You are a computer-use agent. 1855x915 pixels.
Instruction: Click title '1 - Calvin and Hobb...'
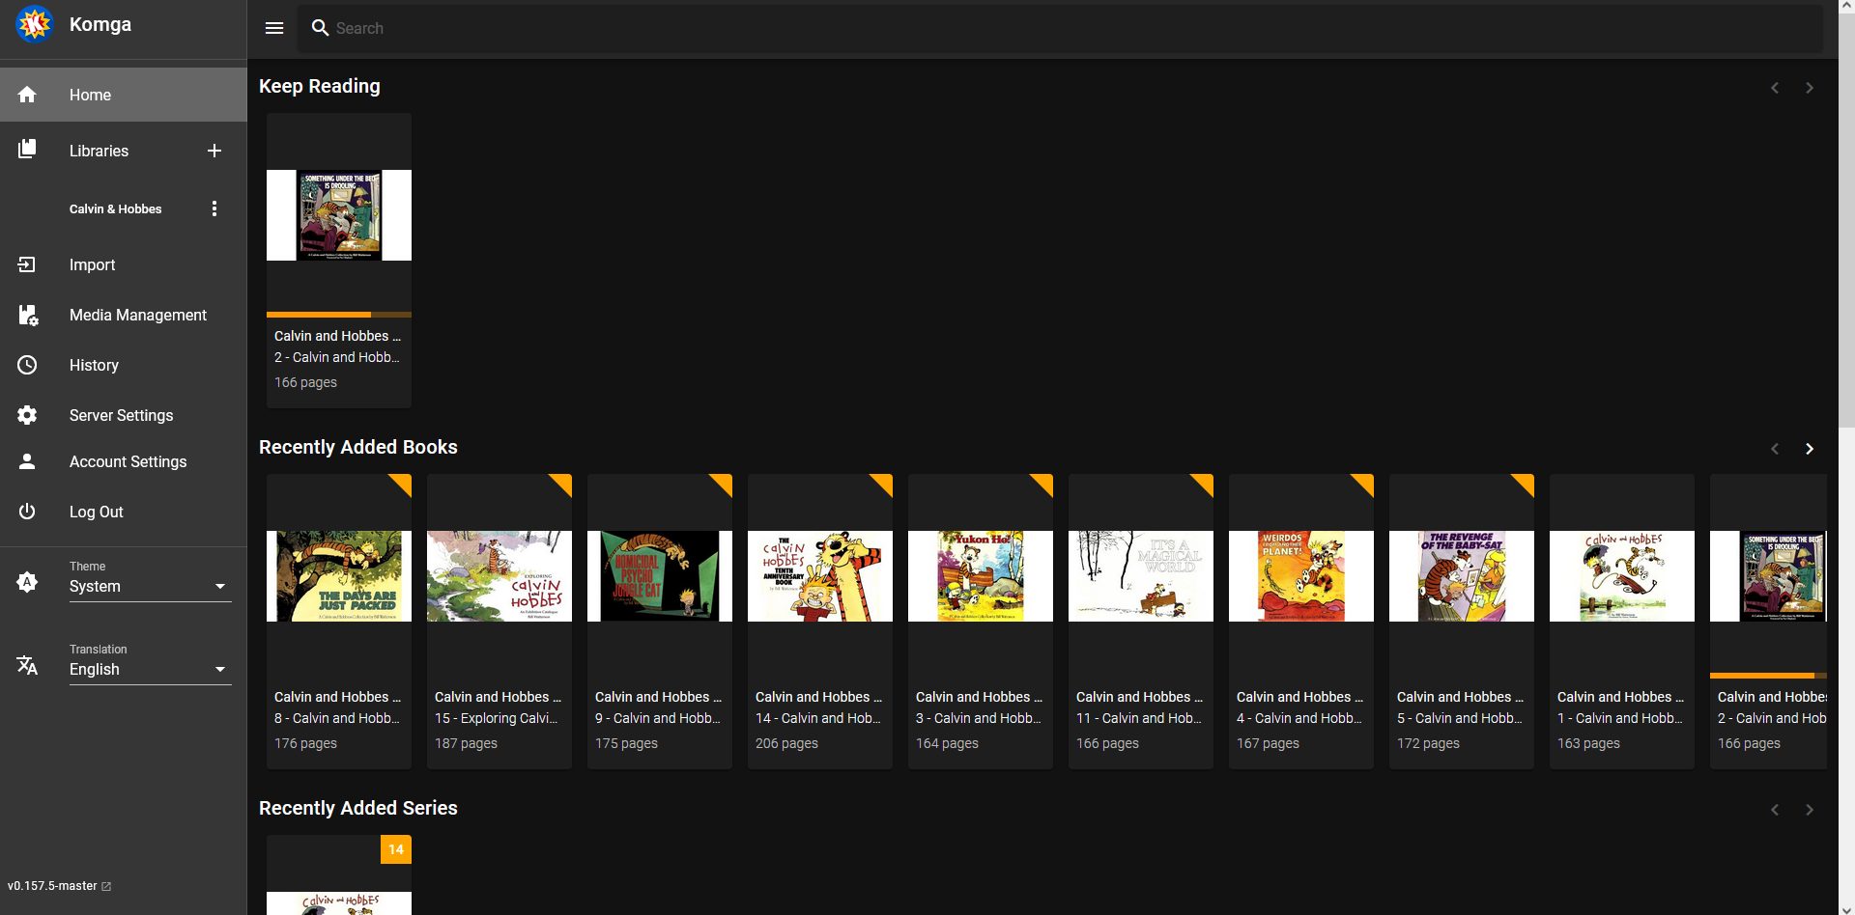[x=1619, y=718]
